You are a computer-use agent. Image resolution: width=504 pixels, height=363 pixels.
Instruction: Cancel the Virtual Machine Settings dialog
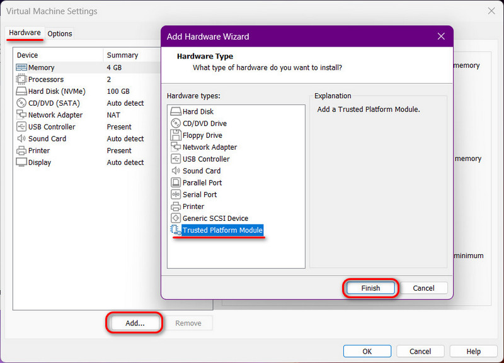coord(420,351)
